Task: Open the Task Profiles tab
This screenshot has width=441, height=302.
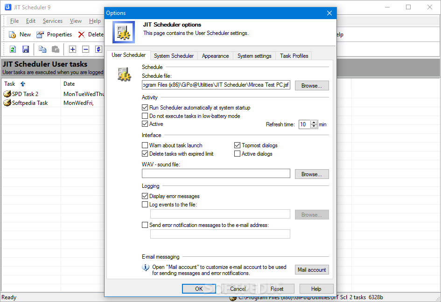Action: [x=294, y=56]
